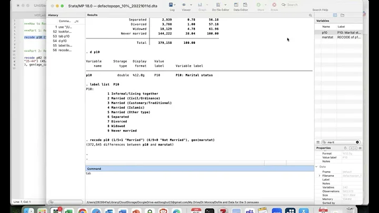The image size is (379, 213).
Task: Toggle the Variables panel view icon
Action: [335, 15]
